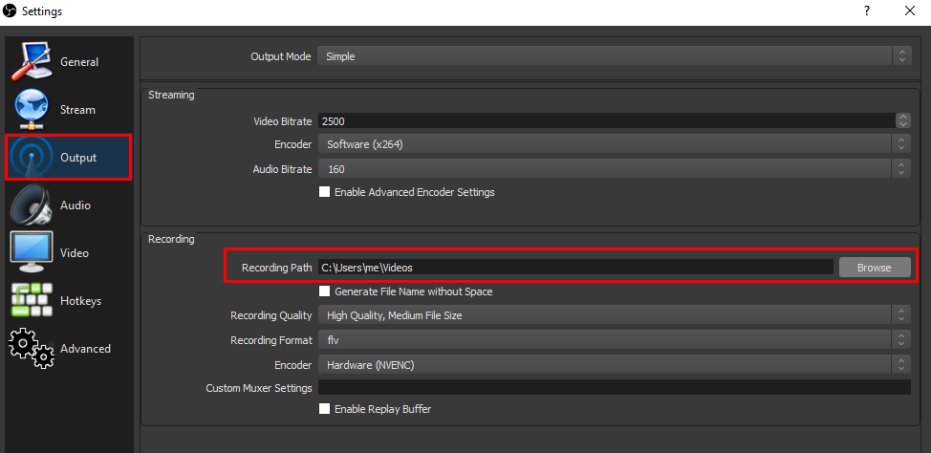Select the Output tab label
The width and height of the screenshot is (931, 453).
tap(78, 158)
